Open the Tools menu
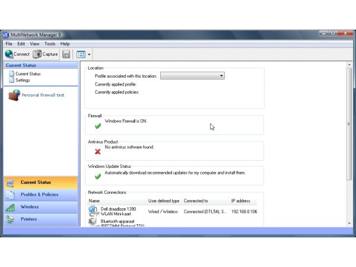Screen dimensions: 356x267 50,44
